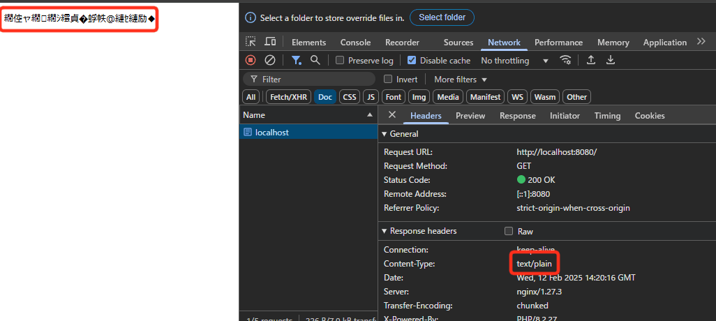Switch to the Console tab
Viewport: 716px width, 321px height.
[x=355, y=43]
